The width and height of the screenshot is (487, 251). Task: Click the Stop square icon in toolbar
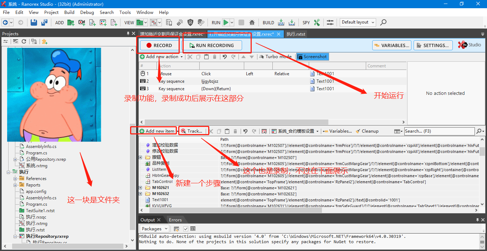click(x=241, y=22)
